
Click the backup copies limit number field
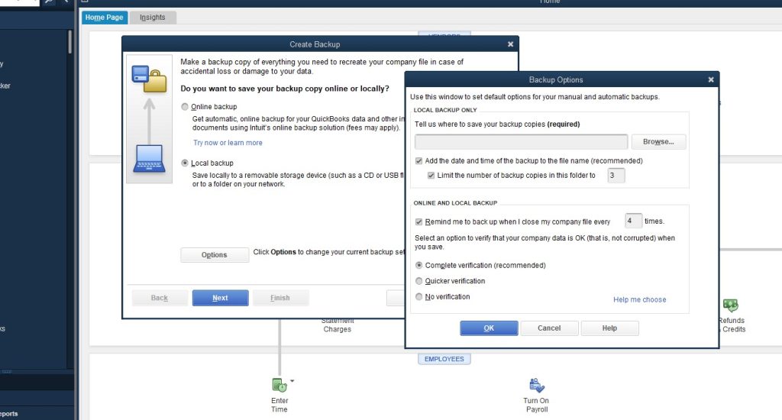(x=616, y=176)
